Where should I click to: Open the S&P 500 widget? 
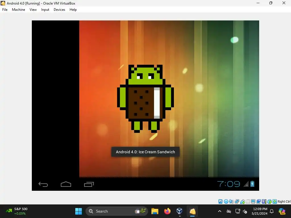(17, 211)
